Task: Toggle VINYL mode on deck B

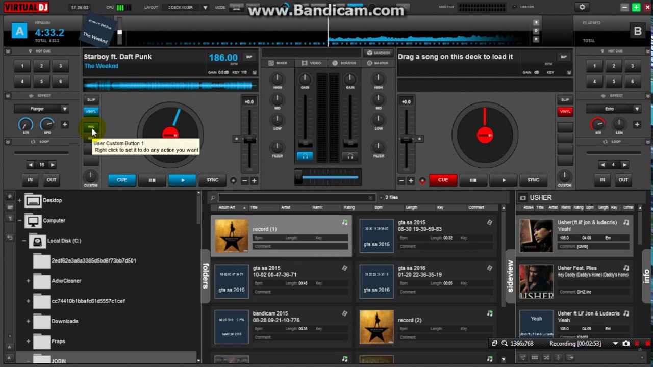Action: pyautogui.click(x=565, y=111)
